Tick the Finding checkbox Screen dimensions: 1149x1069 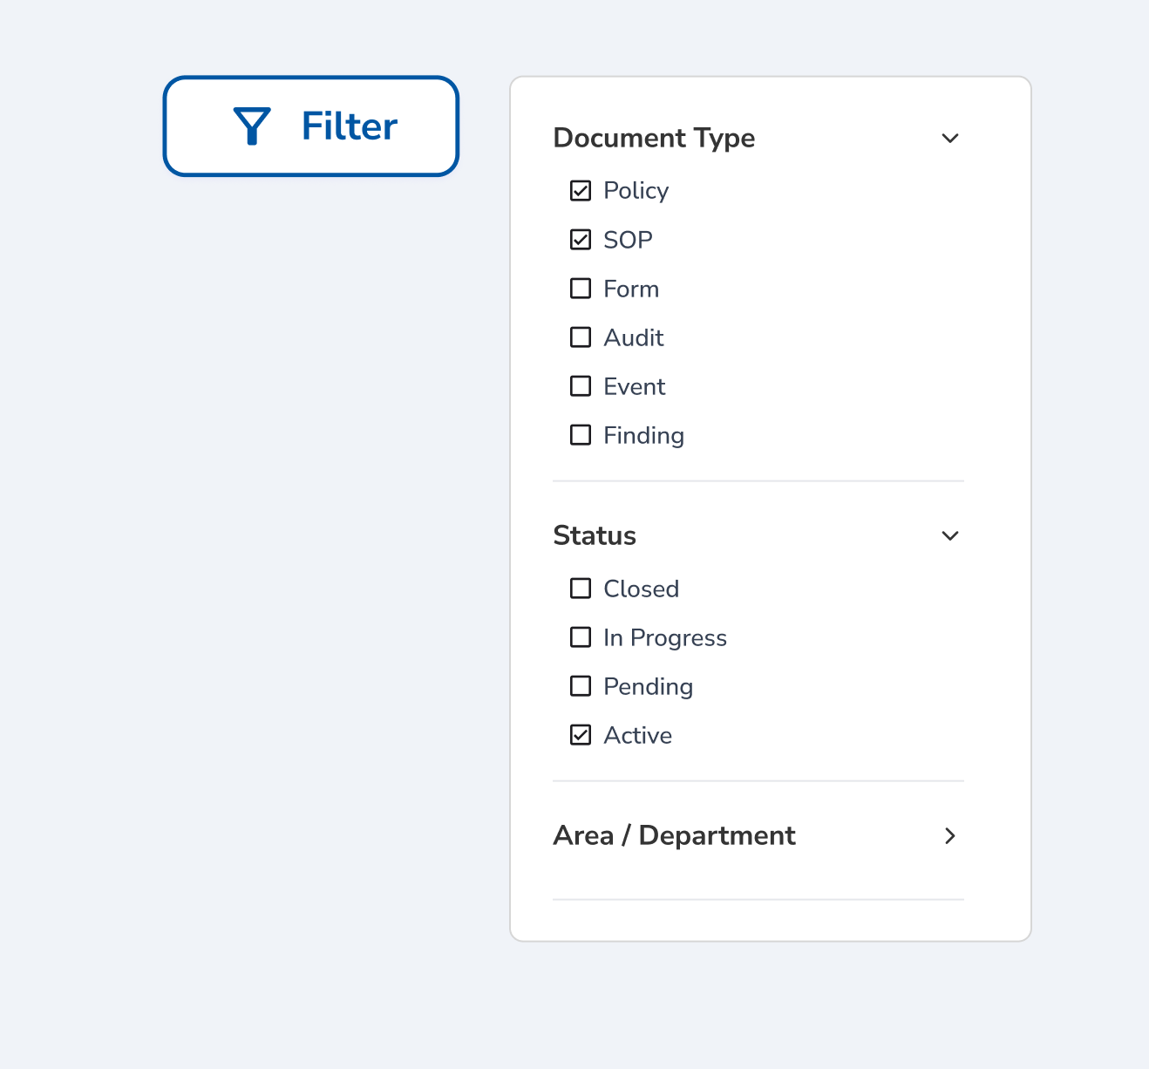pyautogui.click(x=581, y=434)
